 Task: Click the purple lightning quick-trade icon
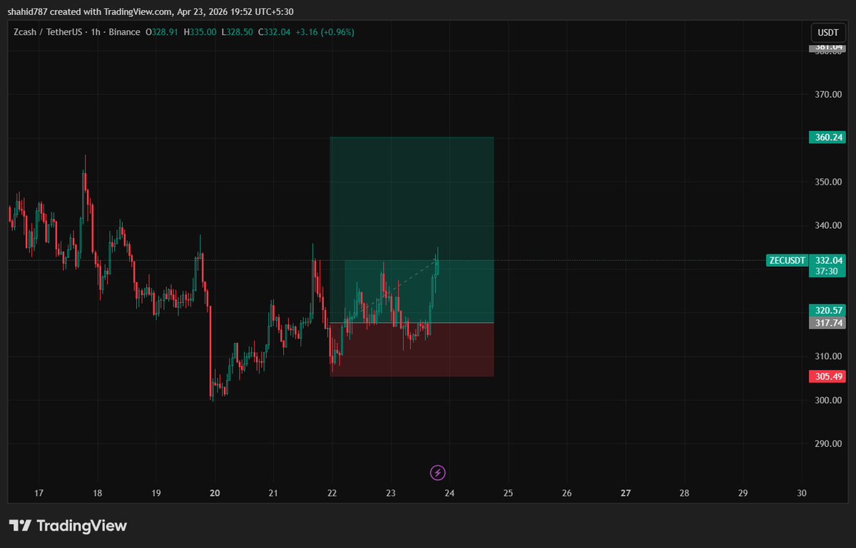(437, 472)
